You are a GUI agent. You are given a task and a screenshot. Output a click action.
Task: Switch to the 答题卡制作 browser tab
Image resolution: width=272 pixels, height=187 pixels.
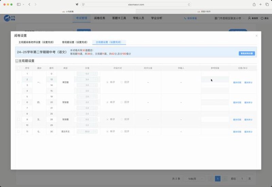[x=204, y=12]
